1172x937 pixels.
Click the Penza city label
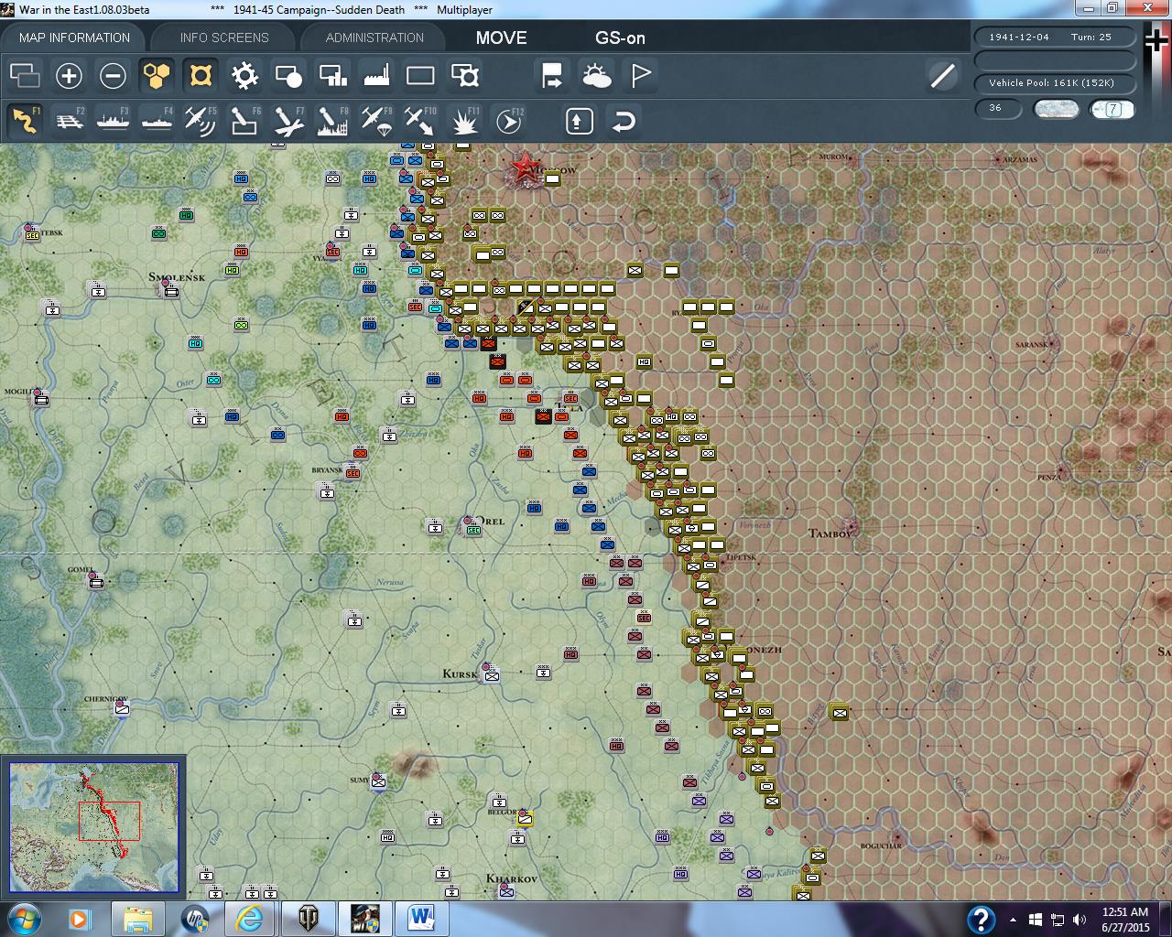1049,478
